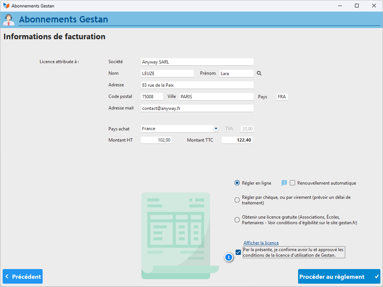383x287 pixels.
Task: Enable Renouvellement automatique checkbox
Action: (x=292, y=183)
